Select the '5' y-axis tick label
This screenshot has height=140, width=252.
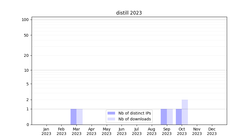click(x=27, y=84)
